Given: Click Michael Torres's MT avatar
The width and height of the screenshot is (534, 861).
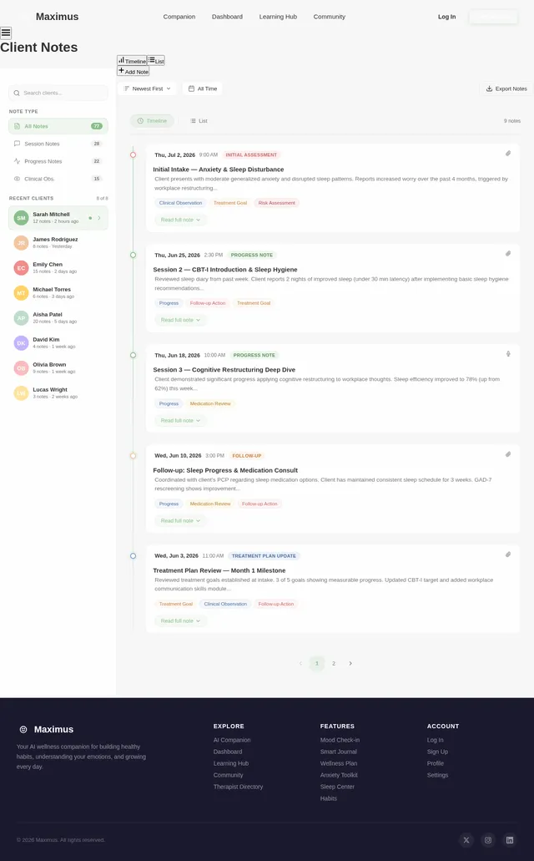Looking at the screenshot, I should [21, 292].
